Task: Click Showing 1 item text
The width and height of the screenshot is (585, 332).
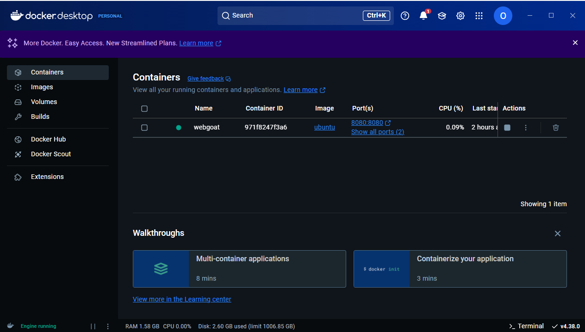Action: coord(543,204)
